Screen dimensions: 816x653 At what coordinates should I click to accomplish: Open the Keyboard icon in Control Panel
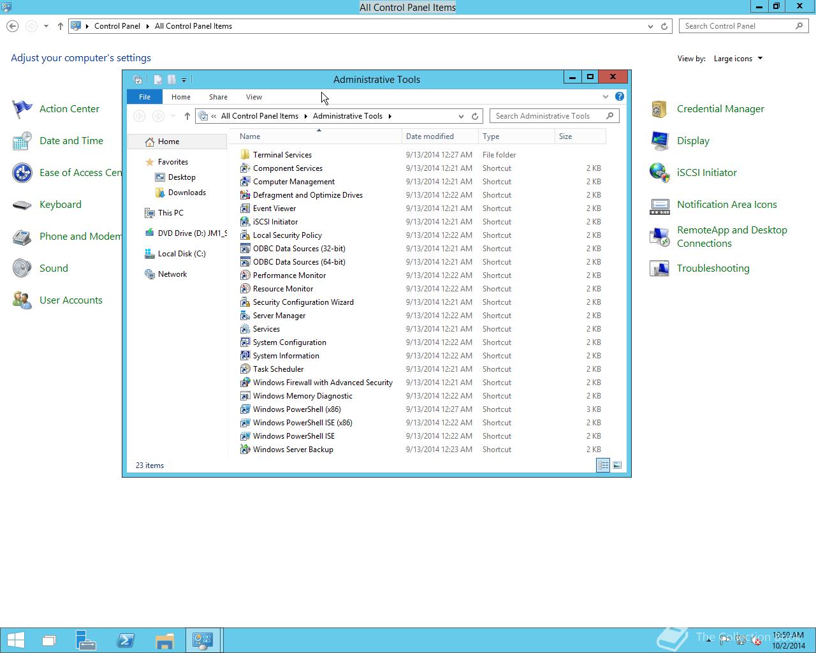coord(22,205)
